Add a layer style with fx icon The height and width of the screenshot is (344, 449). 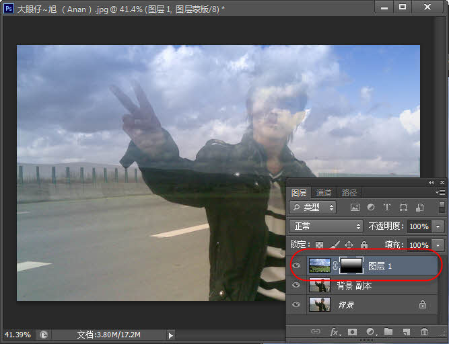click(x=335, y=332)
